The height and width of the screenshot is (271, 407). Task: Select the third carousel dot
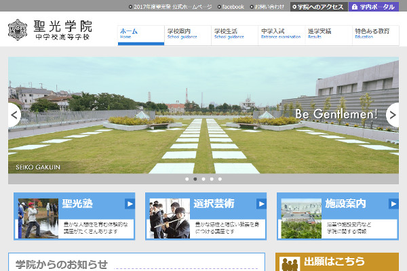[203, 179]
